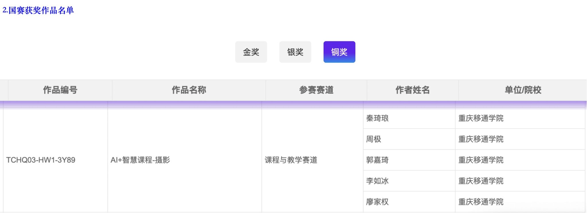Click the 国赛获奖作品名单 heading
Screen dimensions: 587x213
pyautogui.click(x=38, y=10)
